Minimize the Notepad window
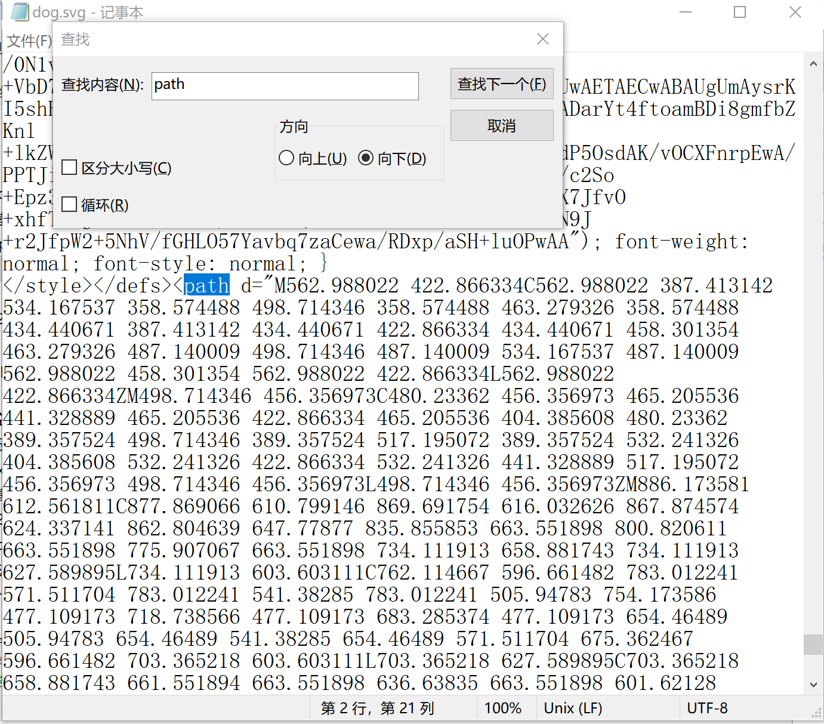The height and width of the screenshot is (724, 824). point(686,12)
